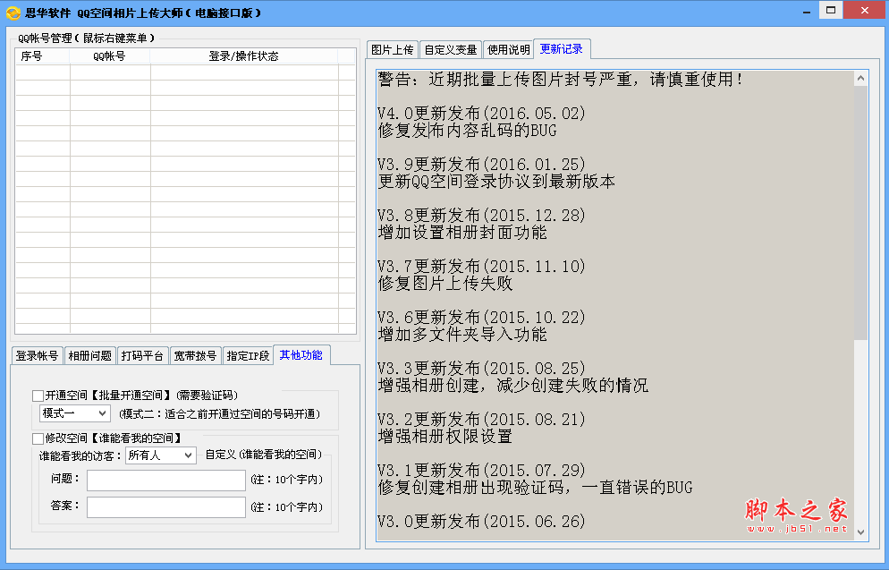Click the update log scrollbar thumb
This screenshot has height=570, width=889.
point(860,213)
